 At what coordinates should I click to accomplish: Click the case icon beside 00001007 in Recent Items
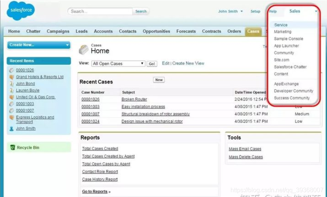click(12, 111)
